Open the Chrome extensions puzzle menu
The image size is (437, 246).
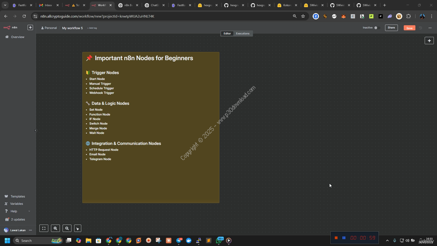pyautogui.click(x=408, y=16)
